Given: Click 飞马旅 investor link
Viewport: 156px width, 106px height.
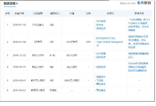Looking at the screenshot, I should pos(100,80).
